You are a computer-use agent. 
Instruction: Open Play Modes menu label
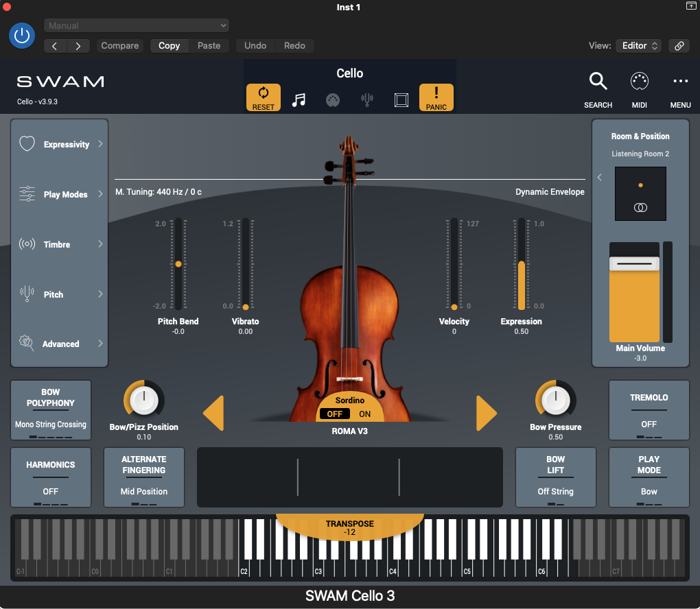point(66,194)
